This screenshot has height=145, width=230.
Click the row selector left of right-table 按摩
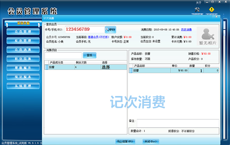tap(131, 71)
